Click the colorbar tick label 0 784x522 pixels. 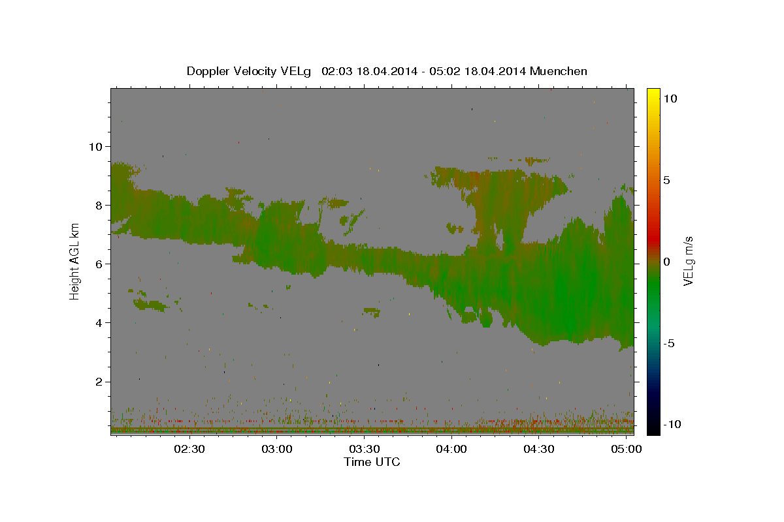point(667,261)
